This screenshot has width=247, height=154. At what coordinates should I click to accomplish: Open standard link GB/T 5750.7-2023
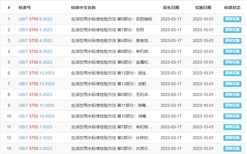[x=35, y=127]
